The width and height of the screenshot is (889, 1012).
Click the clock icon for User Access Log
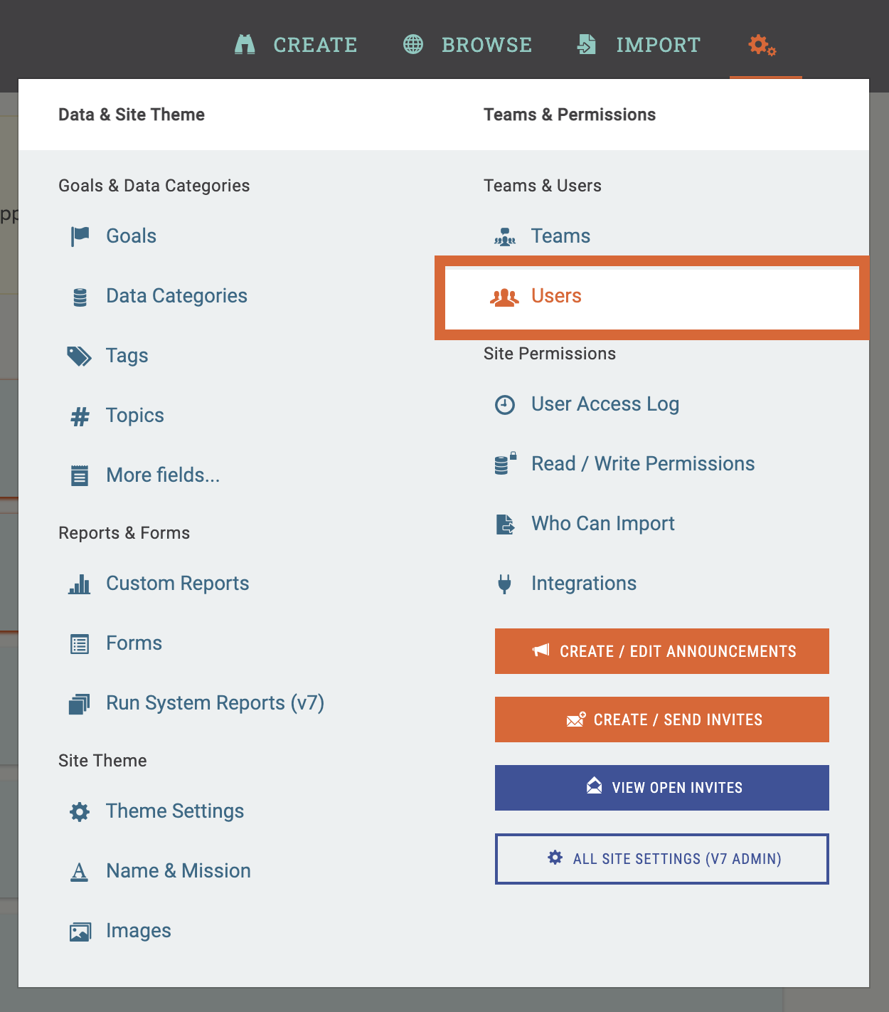click(x=505, y=405)
